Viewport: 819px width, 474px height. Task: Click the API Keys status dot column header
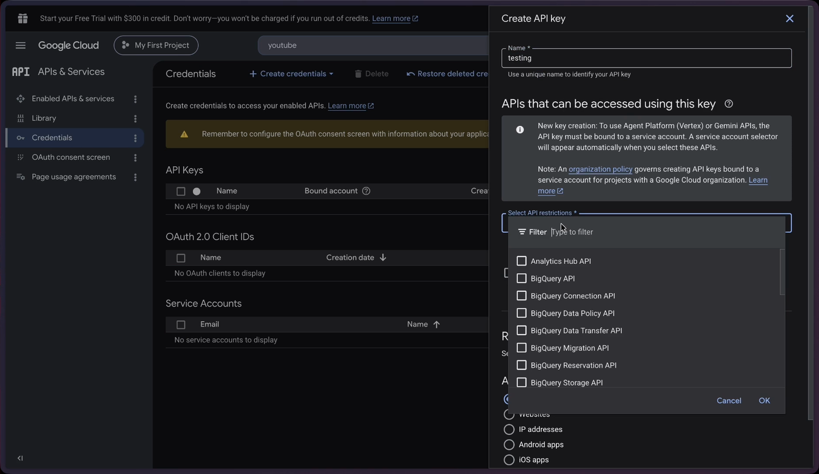[x=197, y=191]
